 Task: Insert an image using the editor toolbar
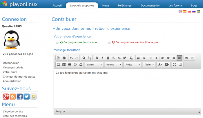coord(58,65)
